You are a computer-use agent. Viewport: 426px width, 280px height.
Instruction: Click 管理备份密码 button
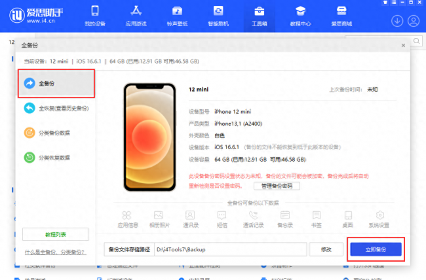(x=277, y=186)
